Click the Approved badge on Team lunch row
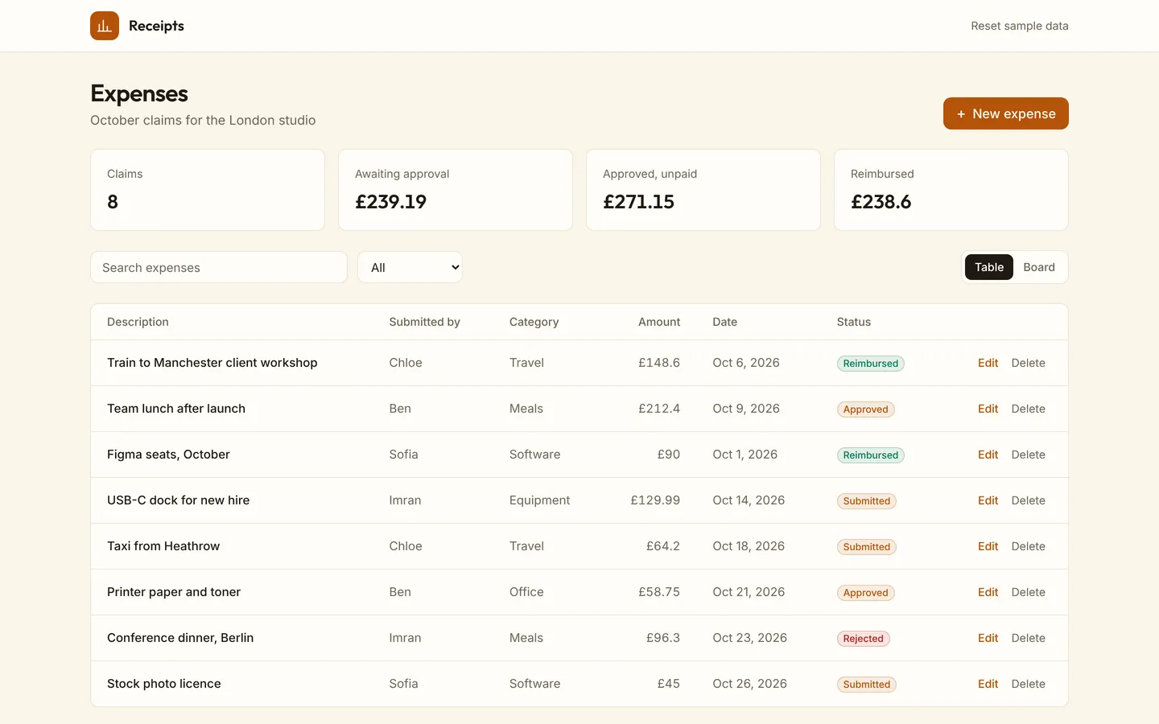Screen dimensions: 1159x724 point(865,409)
